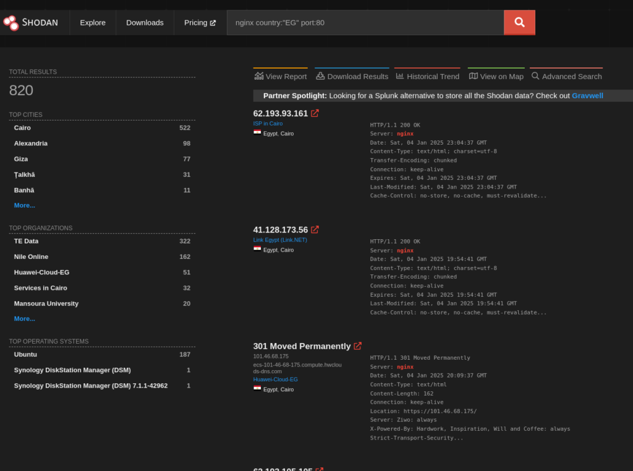Click the Partner Spotlight banner text
633x471 pixels.
pos(433,96)
